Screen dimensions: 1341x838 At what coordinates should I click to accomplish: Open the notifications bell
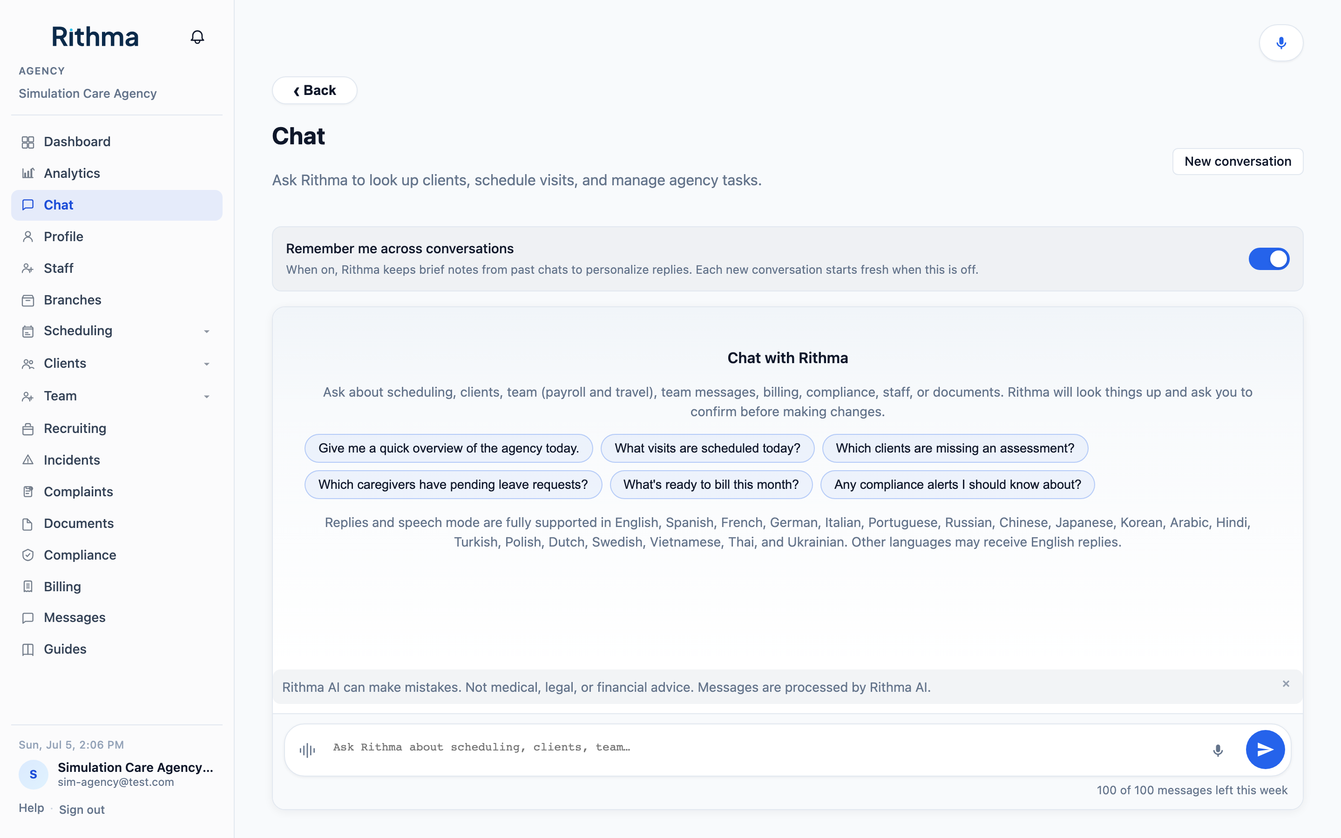pos(197,37)
